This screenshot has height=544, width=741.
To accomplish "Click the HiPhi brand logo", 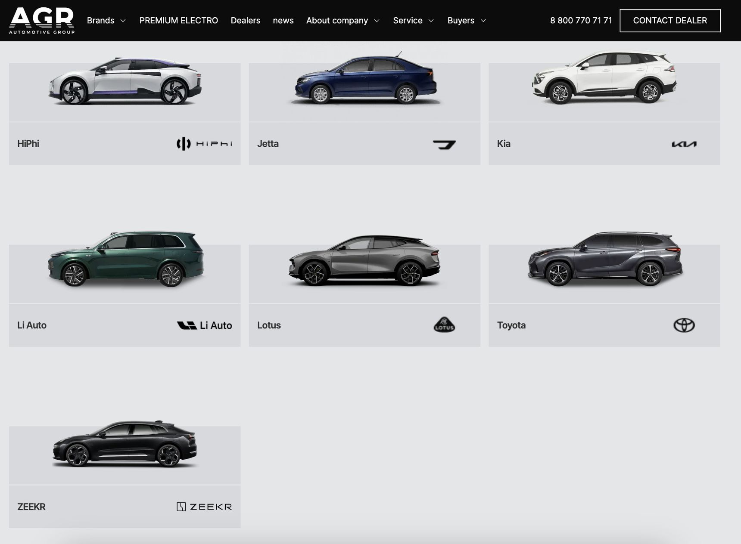I will click(204, 144).
